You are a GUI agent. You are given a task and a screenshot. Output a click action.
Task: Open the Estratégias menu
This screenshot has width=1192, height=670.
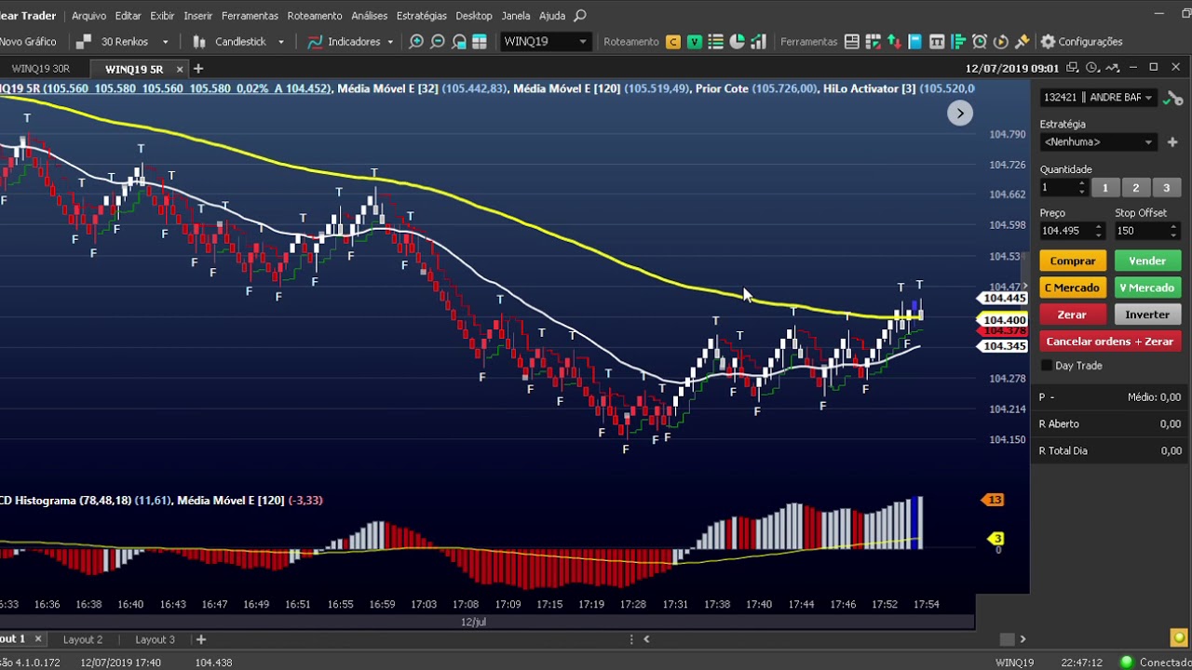point(421,16)
